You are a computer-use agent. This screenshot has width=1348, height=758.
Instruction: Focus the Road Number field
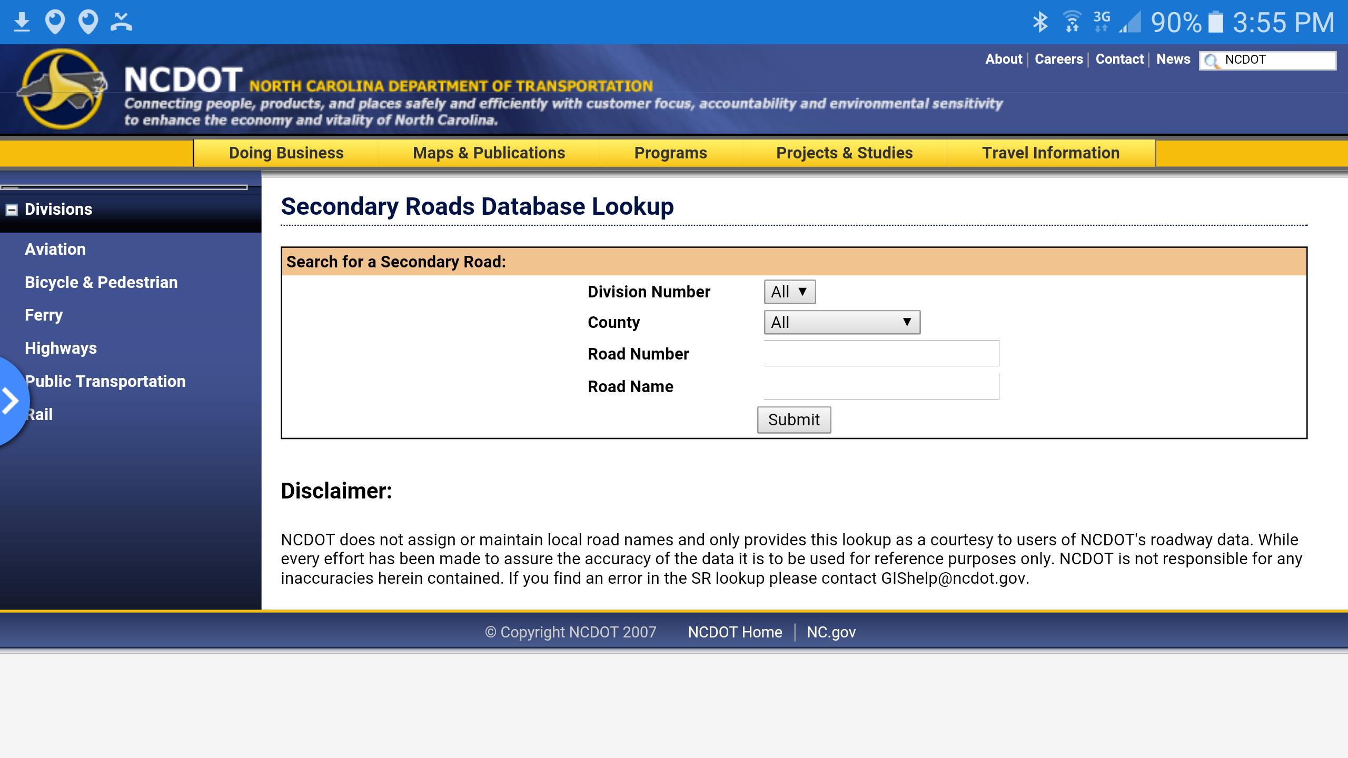point(881,353)
